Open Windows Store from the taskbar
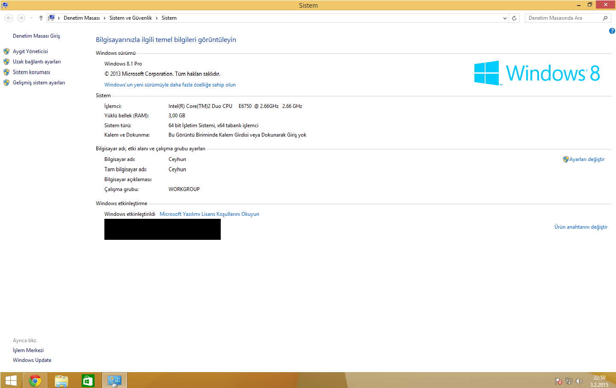Screen dimensions: 616x388 coord(88,381)
